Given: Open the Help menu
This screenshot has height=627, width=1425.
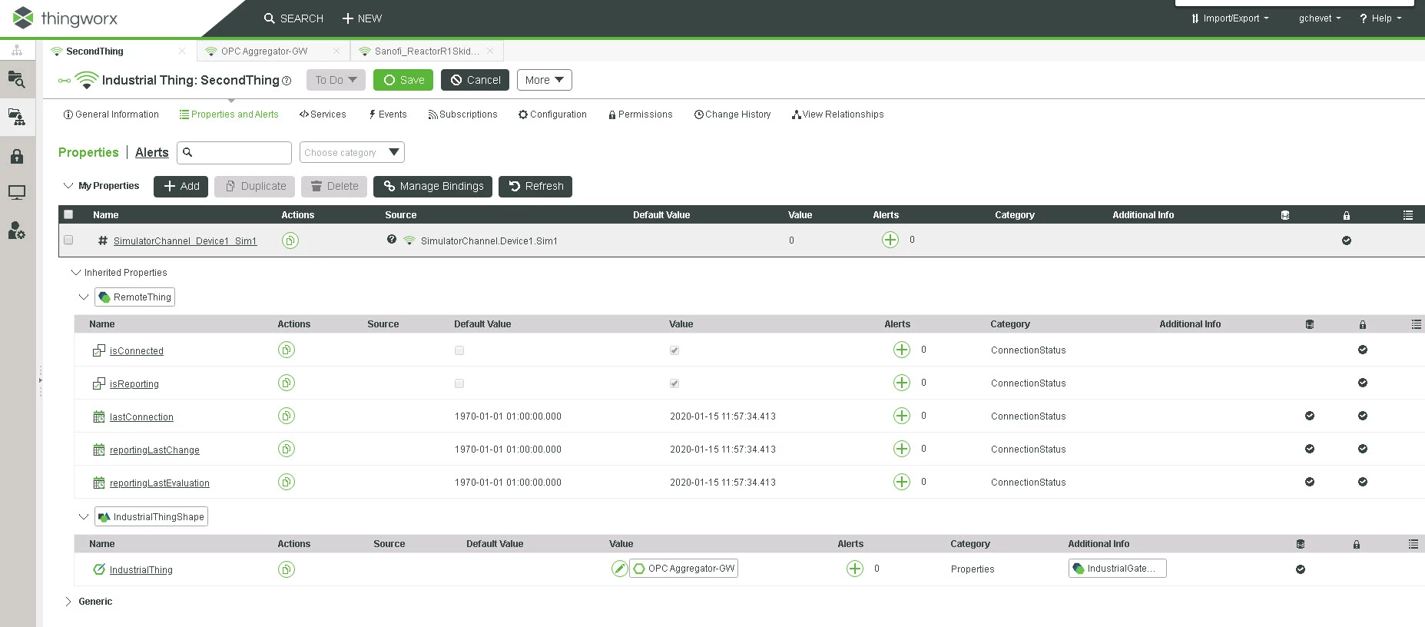Looking at the screenshot, I should [x=1380, y=18].
